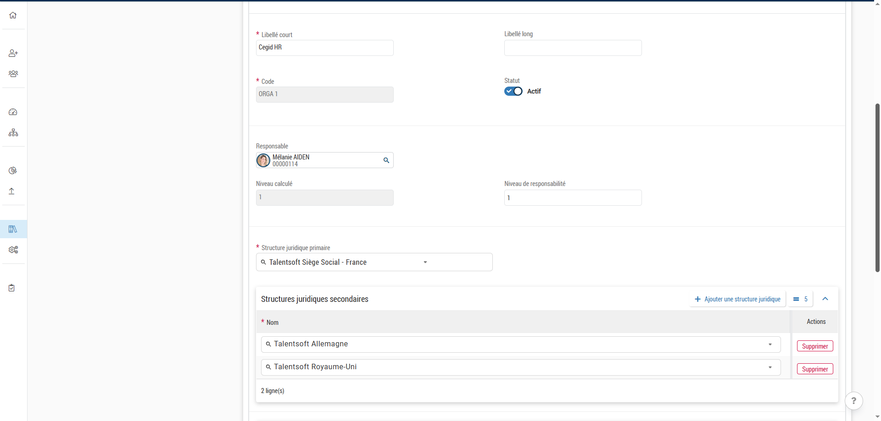
Task: Open Structure juridique primaire dropdown
Action: click(x=425, y=262)
